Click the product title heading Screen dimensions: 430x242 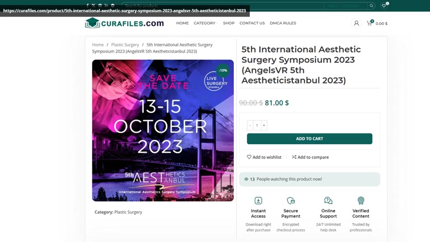pyautogui.click(x=301, y=65)
